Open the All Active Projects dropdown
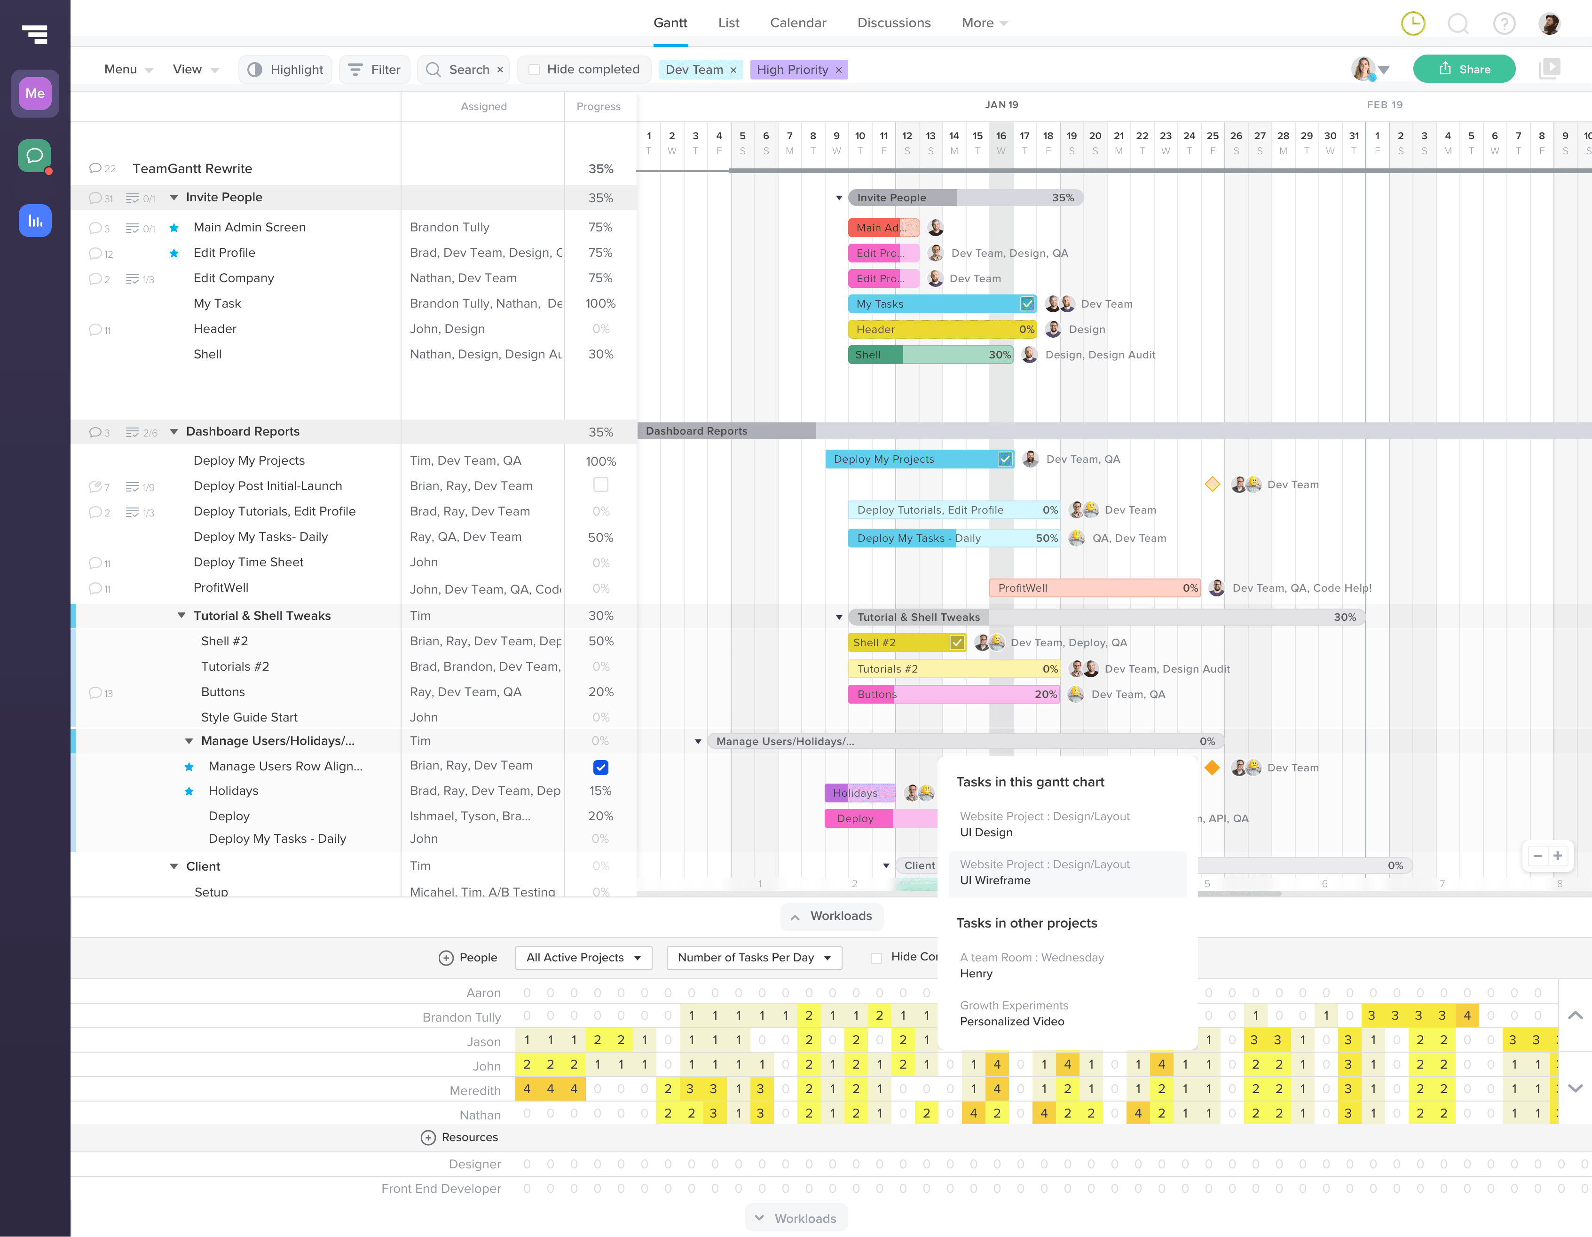1592x1237 pixels. (583, 958)
